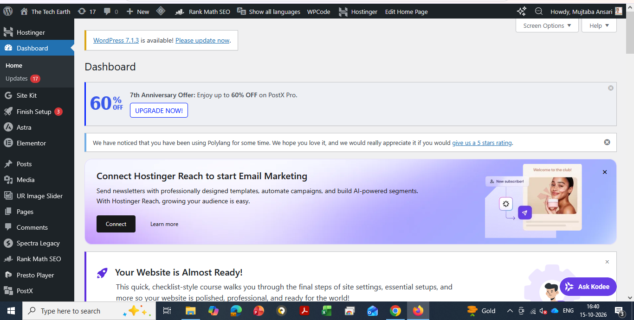Dismiss the PostX anniversary offer notice
This screenshot has width=634, height=320.
tap(611, 88)
